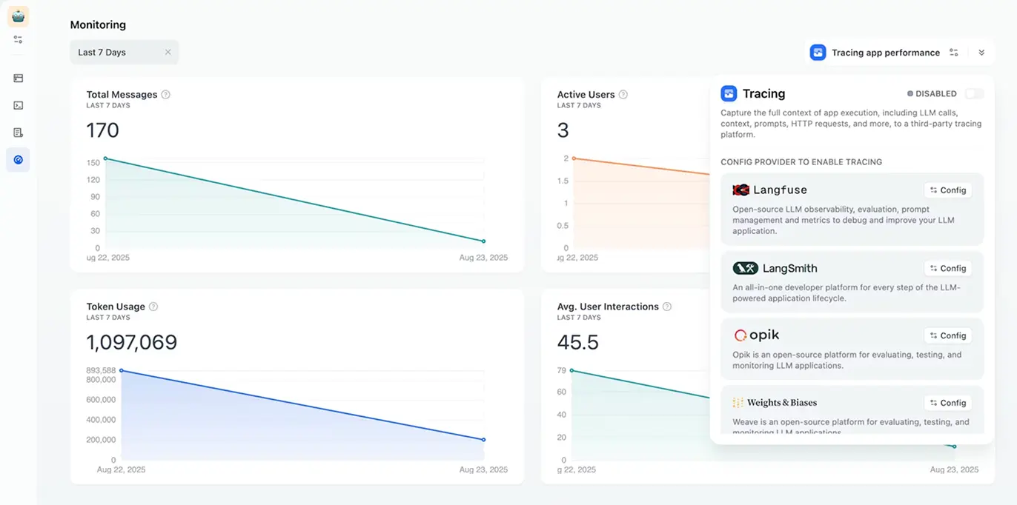
Task: Open the Orchestrate icon in left sidebar
Action: [18, 78]
